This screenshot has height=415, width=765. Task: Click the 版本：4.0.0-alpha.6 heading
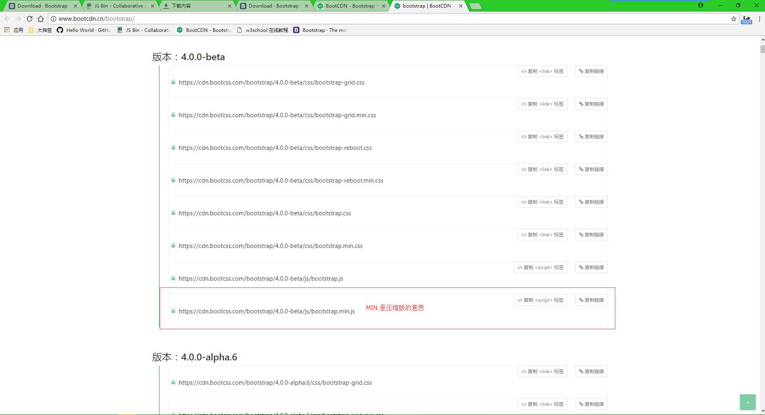[194, 357]
